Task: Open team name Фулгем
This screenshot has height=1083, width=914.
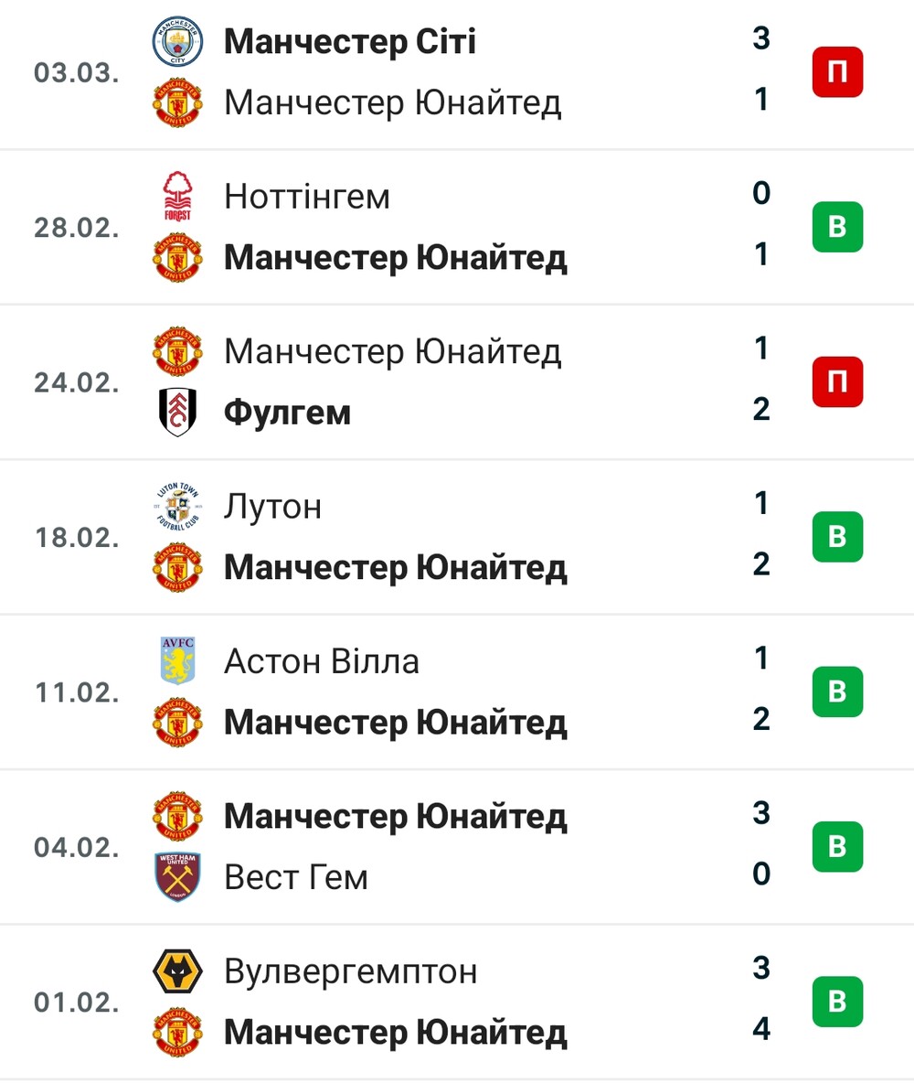Action: [x=287, y=413]
